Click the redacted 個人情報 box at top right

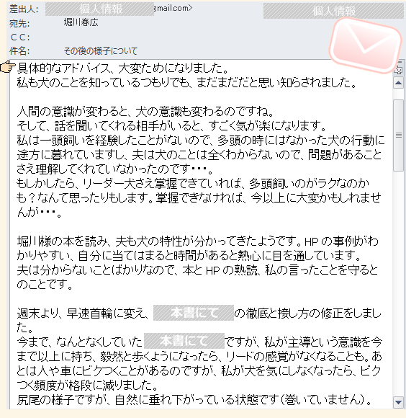point(333,12)
